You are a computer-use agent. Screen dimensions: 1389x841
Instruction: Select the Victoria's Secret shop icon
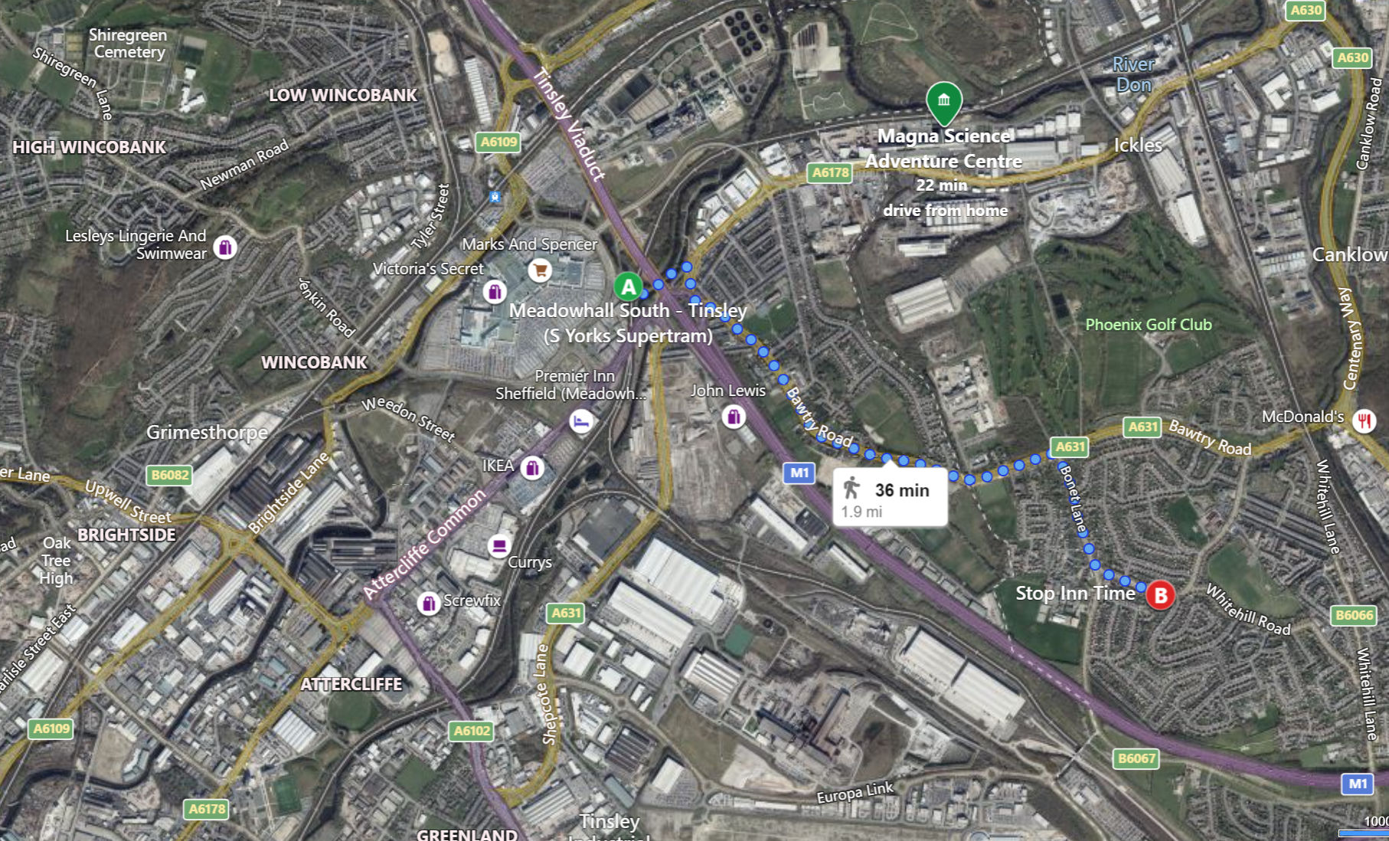coord(495,292)
